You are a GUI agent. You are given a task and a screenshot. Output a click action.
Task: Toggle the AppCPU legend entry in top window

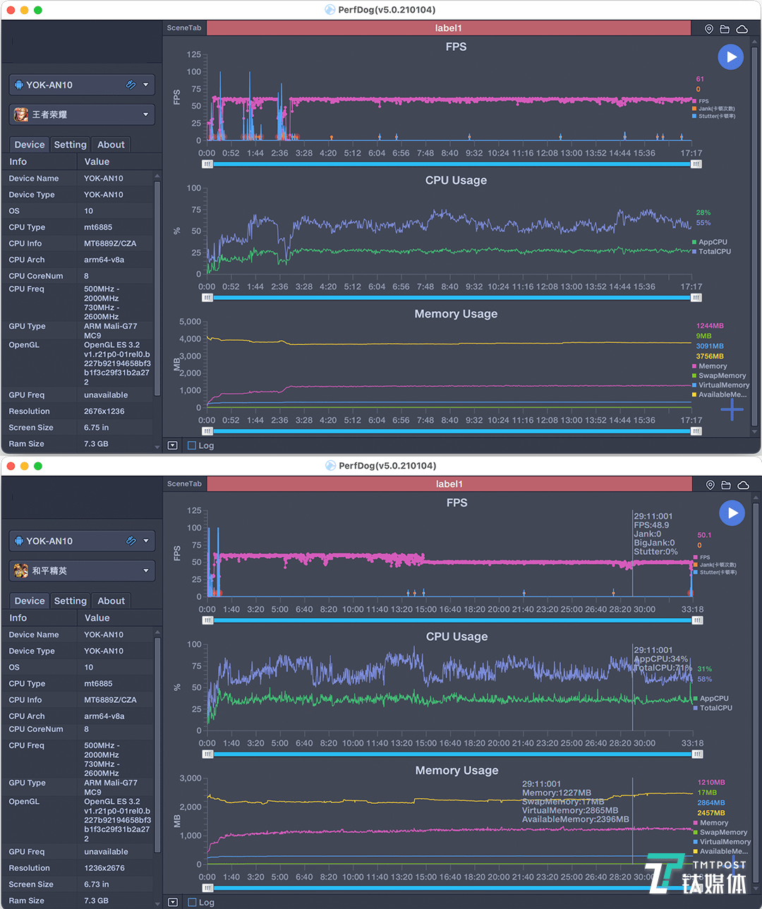[710, 242]
